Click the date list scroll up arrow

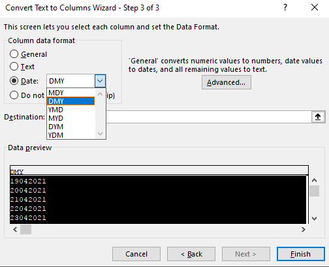click(x=100, y=94)
